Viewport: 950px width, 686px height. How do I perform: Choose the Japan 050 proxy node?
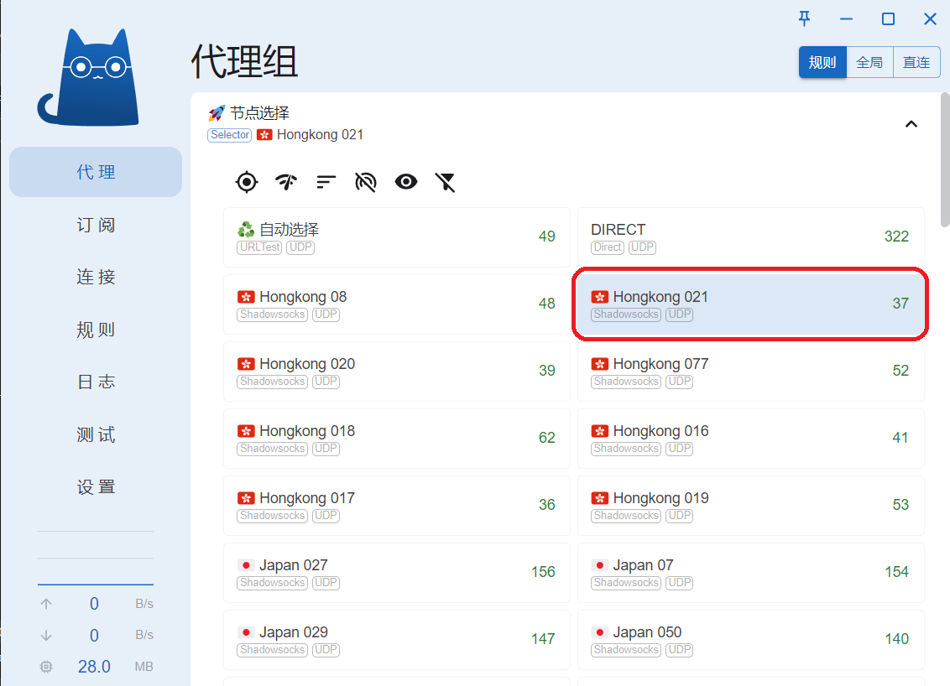point(750,639)
